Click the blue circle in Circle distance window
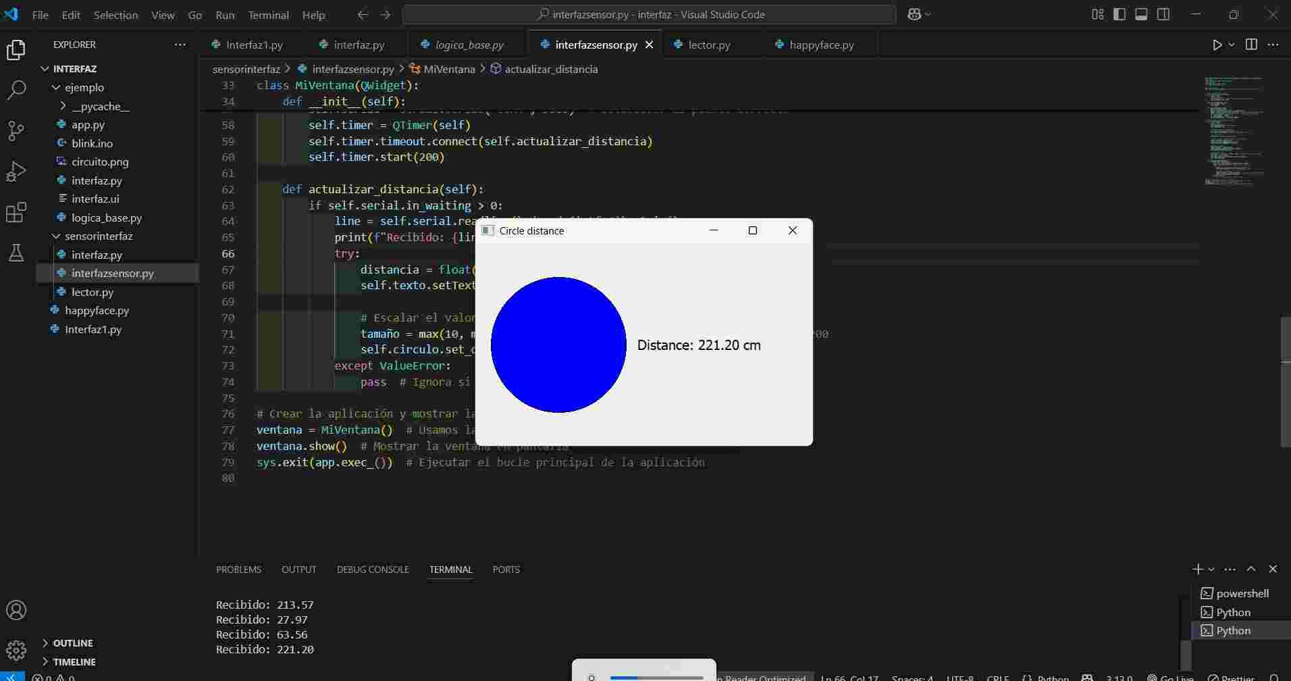1291x681 pixels. pyautogui.click(x=558, y=345)
